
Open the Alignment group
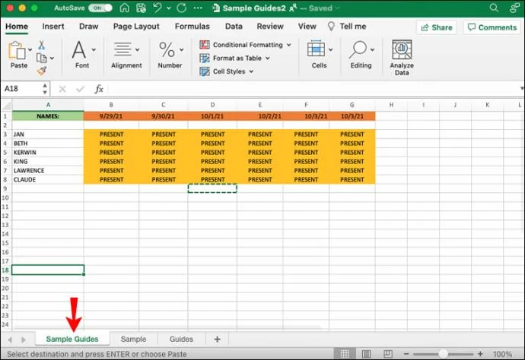126,55
